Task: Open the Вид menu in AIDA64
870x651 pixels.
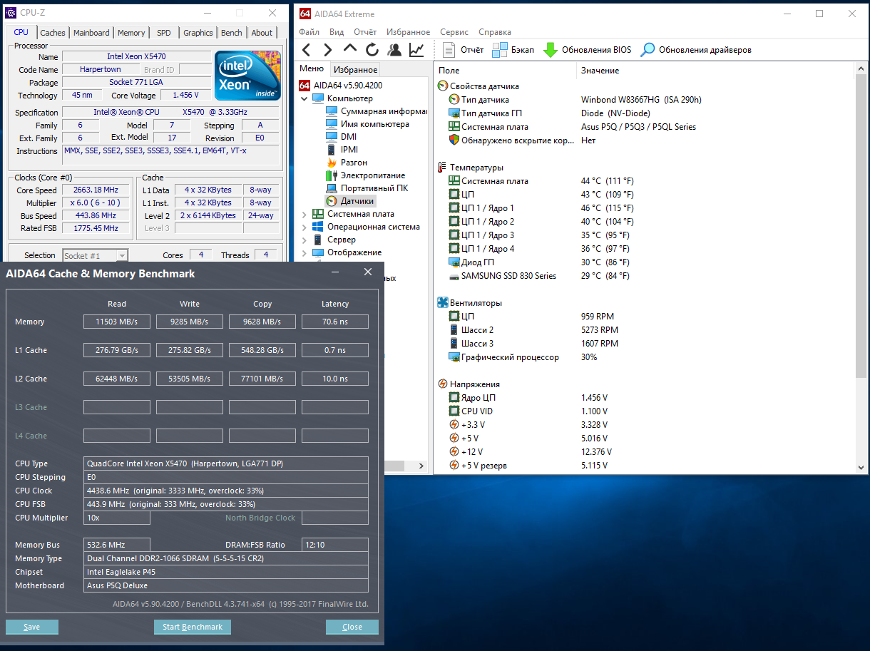Action: pyautogui.click(x=337, y=32)
